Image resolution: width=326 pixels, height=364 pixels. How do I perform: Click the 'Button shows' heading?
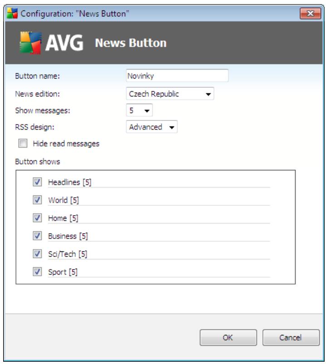(x=37, y=161)
